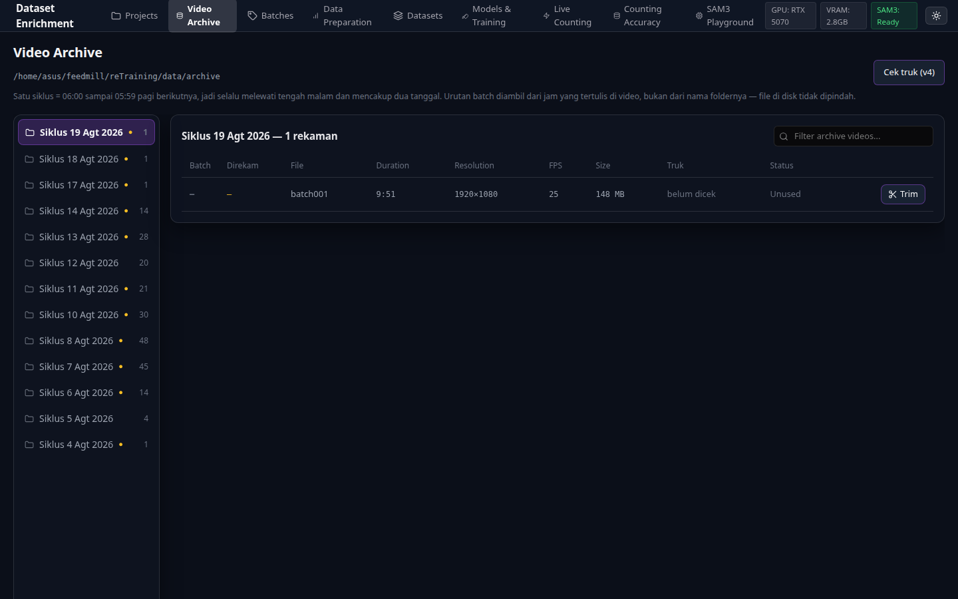
Task: Trim the batch001 video
Action: (903, 194)
